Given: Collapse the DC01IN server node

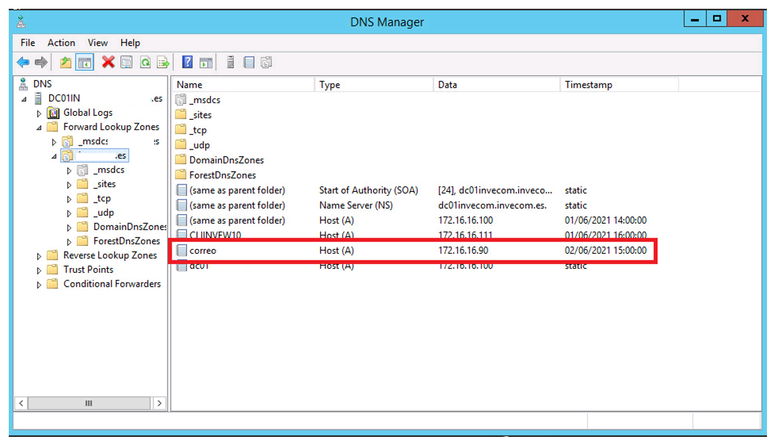Looking at the screenshot, I should (x=24, y=99).
